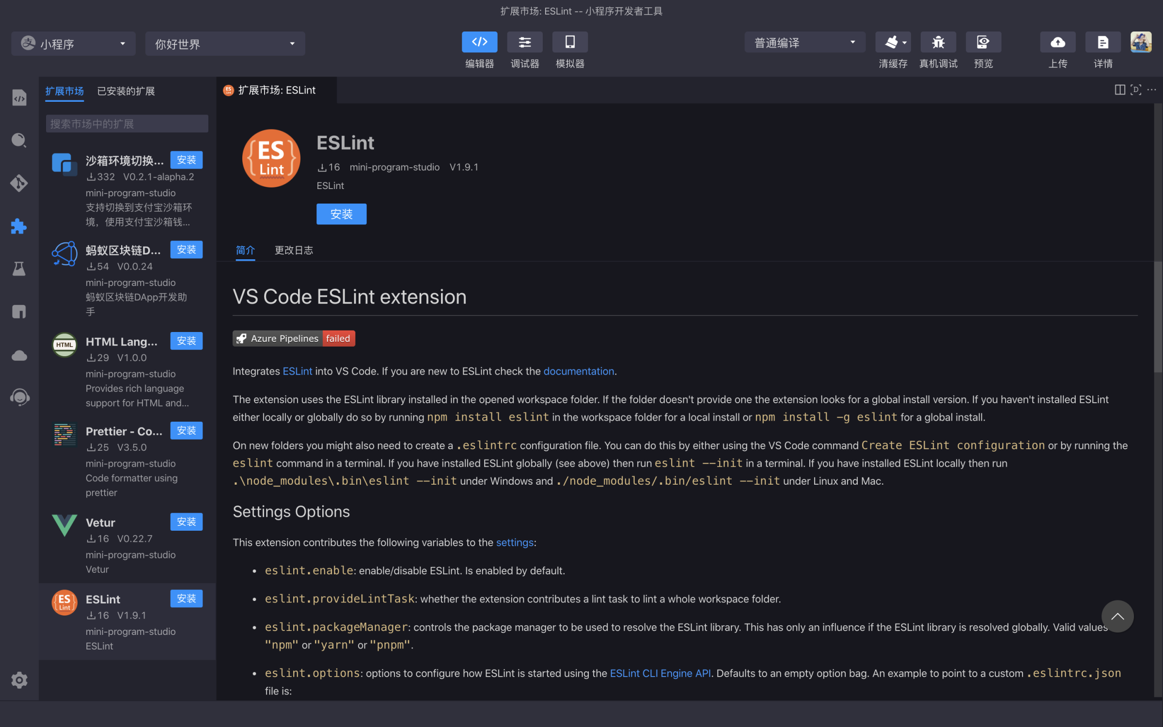Select the ESLint entry in extension list
Image resolution: width=1163 pixels, height=727 pixels.
(127, 621)
